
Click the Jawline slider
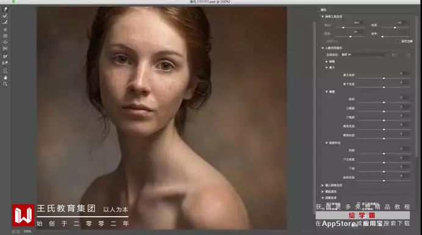click(x=384, y=172)
